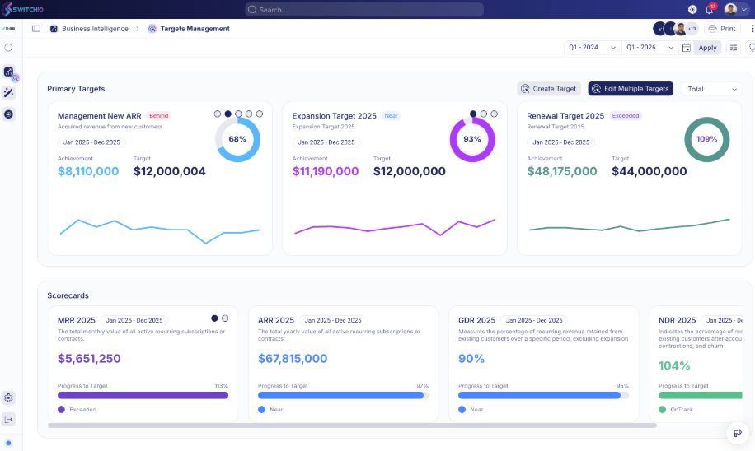Expand the Total dropdown in Primary Targets

click(711, 89)
